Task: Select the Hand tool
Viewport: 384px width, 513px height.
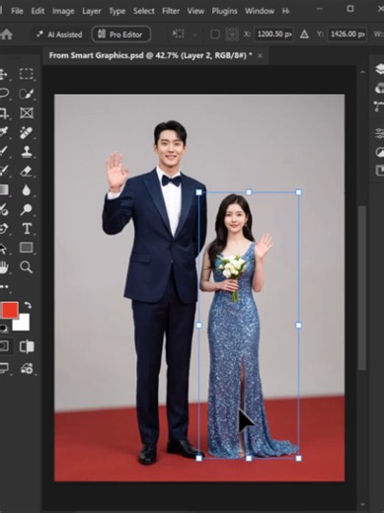Action: 3,267
